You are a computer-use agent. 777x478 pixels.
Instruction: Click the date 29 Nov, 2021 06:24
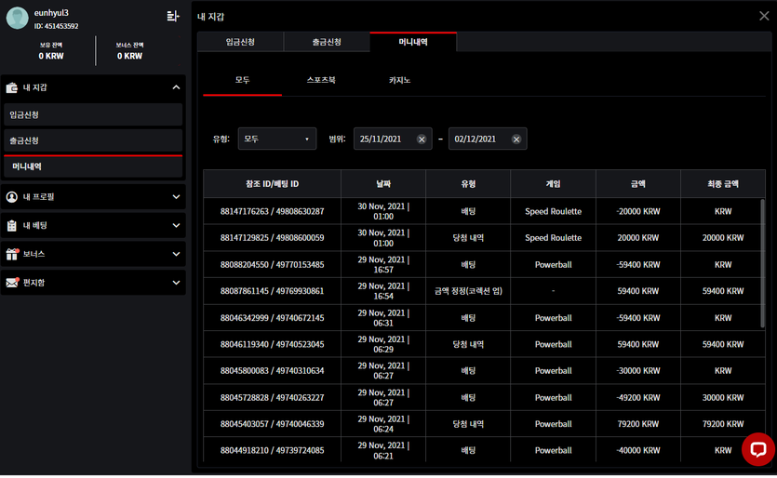[383, 424]
